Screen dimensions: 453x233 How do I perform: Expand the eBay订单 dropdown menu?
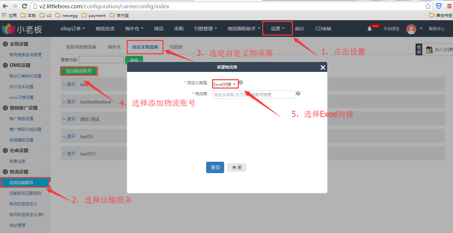[x=73, y=29]
